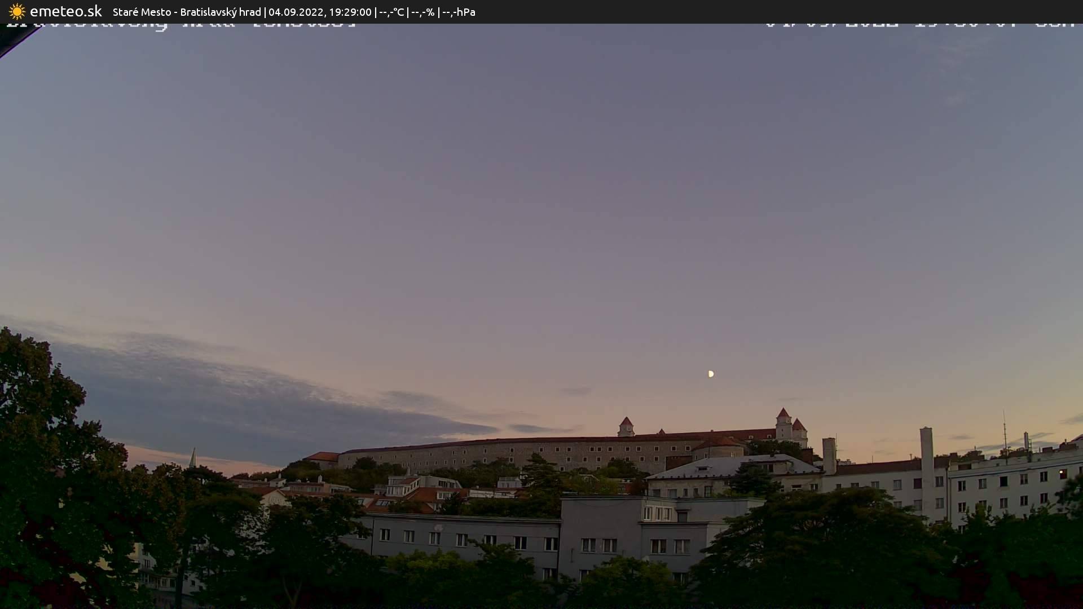
Task: Click the partially hidden camera name overlay top left
Action: coord(180,25)
